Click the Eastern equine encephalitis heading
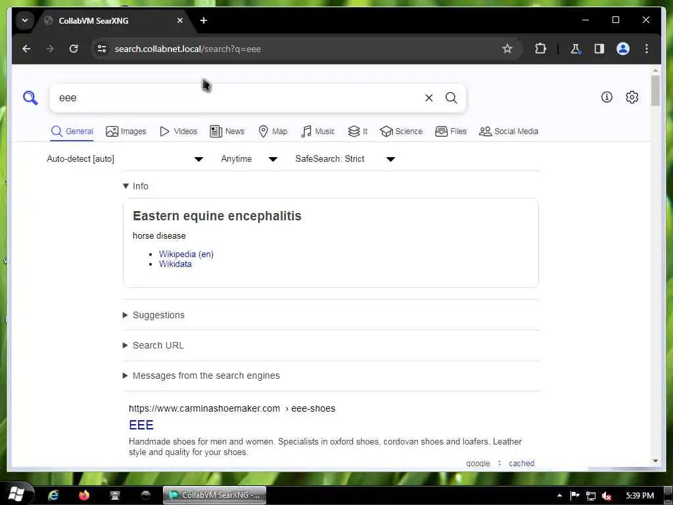 pyautogui.click(x=217, y=216)
